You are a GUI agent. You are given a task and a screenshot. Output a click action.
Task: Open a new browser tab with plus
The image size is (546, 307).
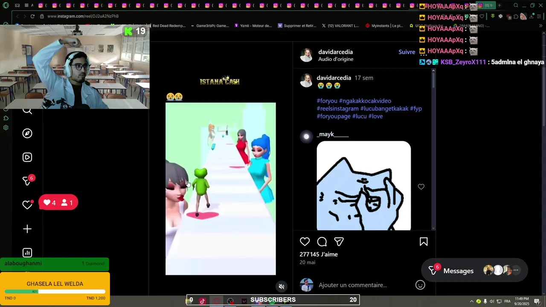click(x=499, y=6)
